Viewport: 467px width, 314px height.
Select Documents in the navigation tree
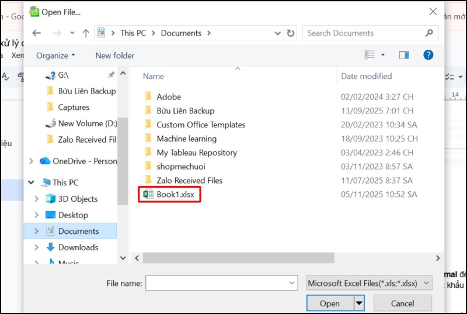click(x=72, y=231)
